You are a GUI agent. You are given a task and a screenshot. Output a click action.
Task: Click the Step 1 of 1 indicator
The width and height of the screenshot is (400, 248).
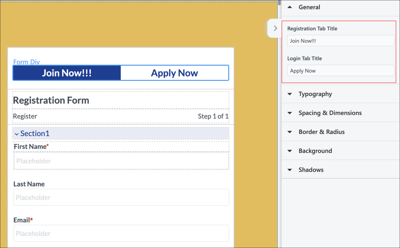[x=213, y=116]
